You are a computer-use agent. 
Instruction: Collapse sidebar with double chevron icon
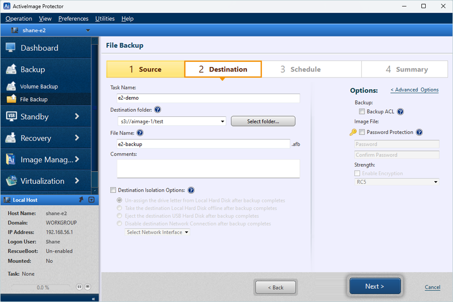(93, 299)
